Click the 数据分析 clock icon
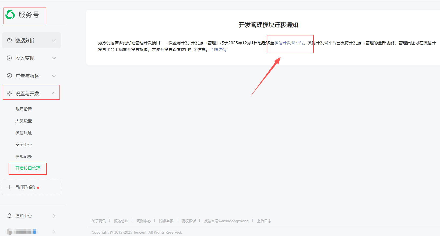The width and height of the screenshot is (440, 236). pos(9,40)
